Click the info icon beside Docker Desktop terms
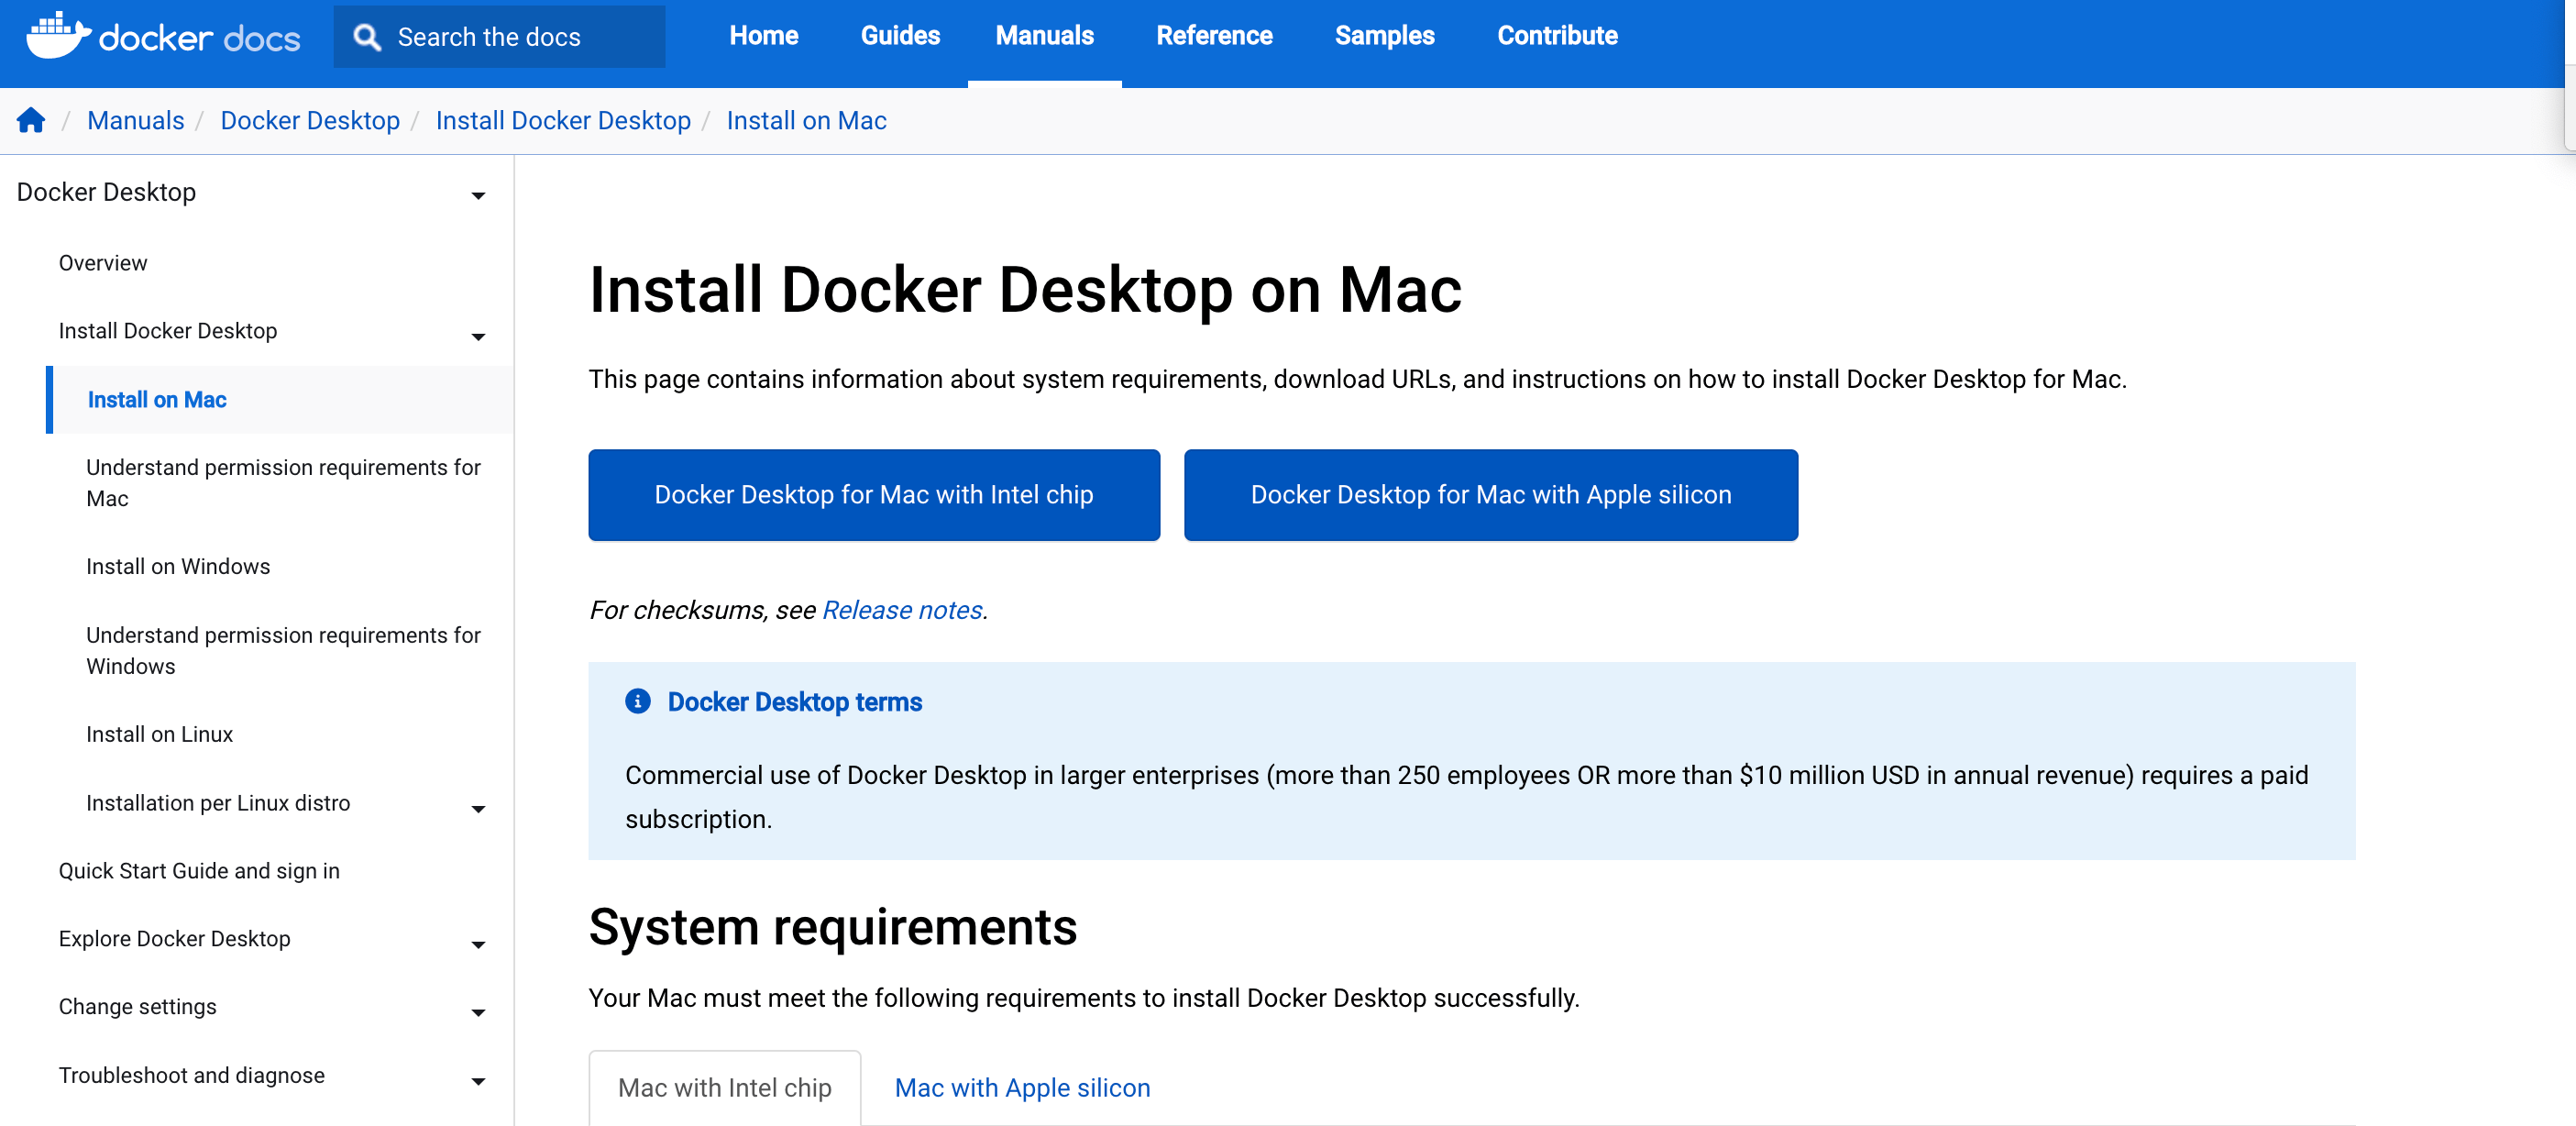Image resolution: width=2576 pixels, height=1126 pixels. pyautogui.click(x=637, y=701)
